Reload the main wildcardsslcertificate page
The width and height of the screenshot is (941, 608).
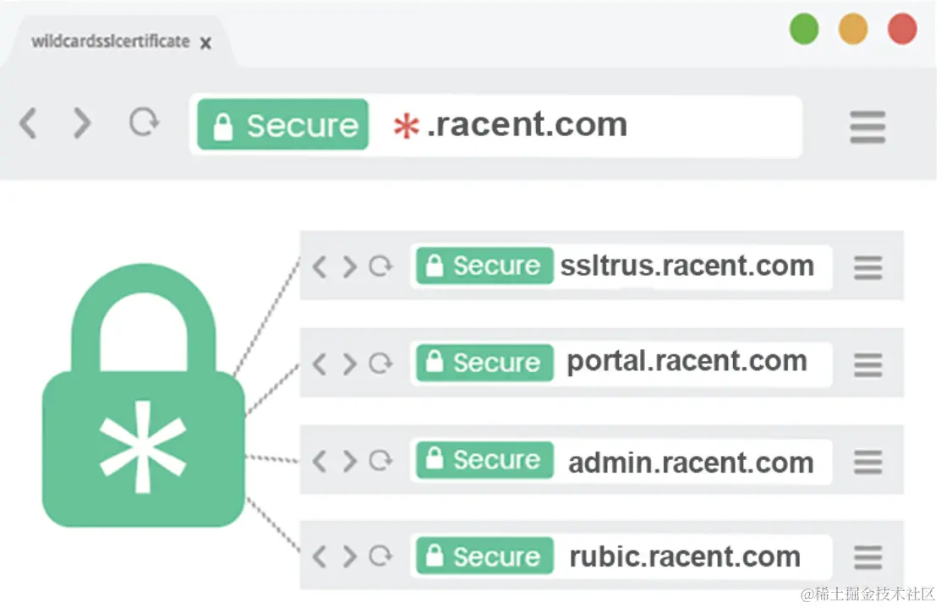[x=144, y=122]
